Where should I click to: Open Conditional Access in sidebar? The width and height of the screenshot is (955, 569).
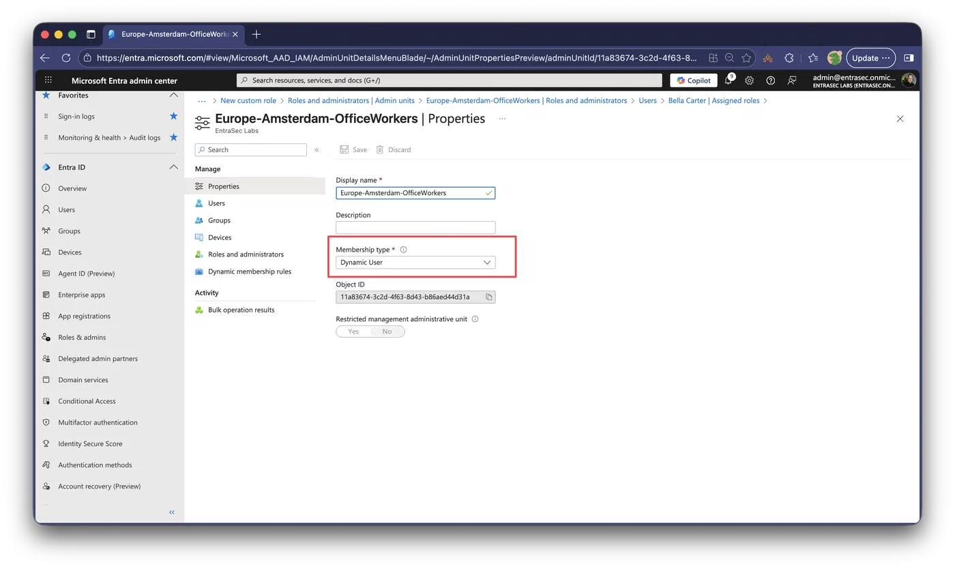click(x=87, y=401)
